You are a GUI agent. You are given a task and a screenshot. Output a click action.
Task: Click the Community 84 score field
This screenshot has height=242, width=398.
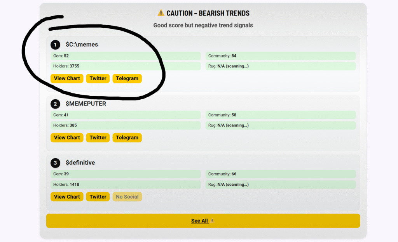click(x=280, y=56)
